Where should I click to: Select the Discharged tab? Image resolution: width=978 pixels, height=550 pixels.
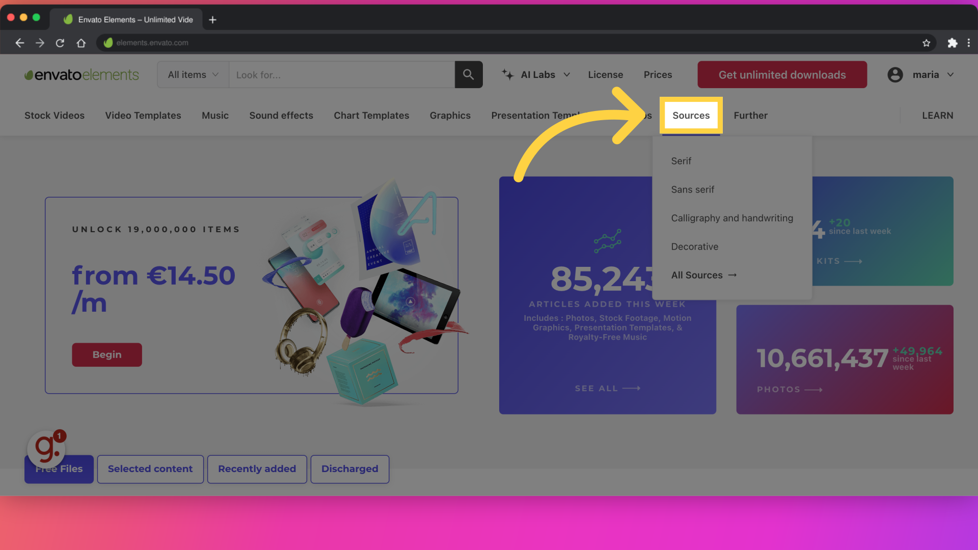(350, 469)
